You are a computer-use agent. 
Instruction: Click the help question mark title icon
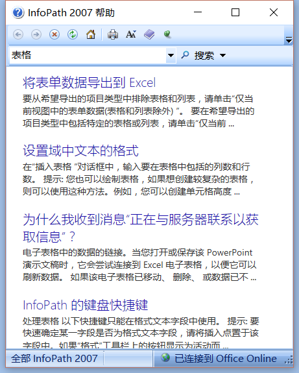[18, 12]
